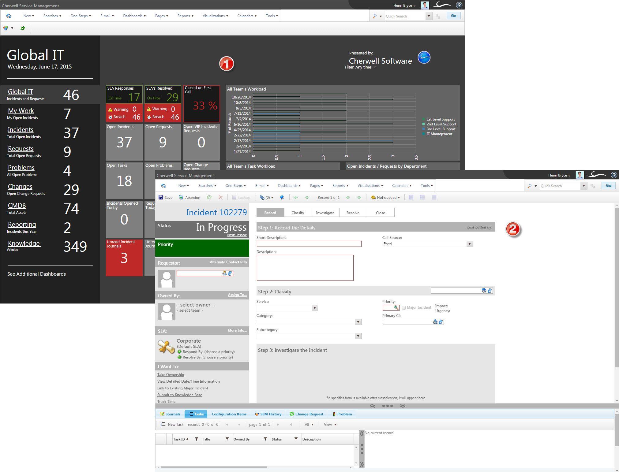The image size is (619, 472).
Task: Open the Call Source dropdown
Action: 469,244
